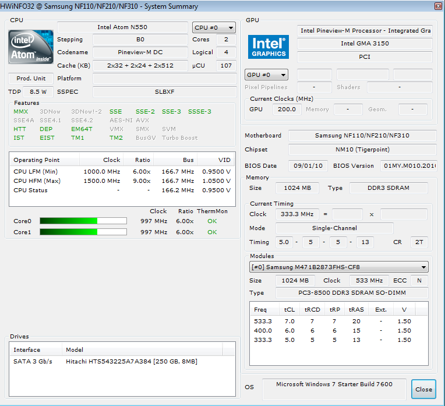This screenshot has width=445, height=406.
Task: Select the CPU HFM (Max) row
Action: click(x=122, y=181)
